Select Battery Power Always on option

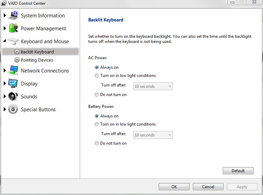[97, 116]
